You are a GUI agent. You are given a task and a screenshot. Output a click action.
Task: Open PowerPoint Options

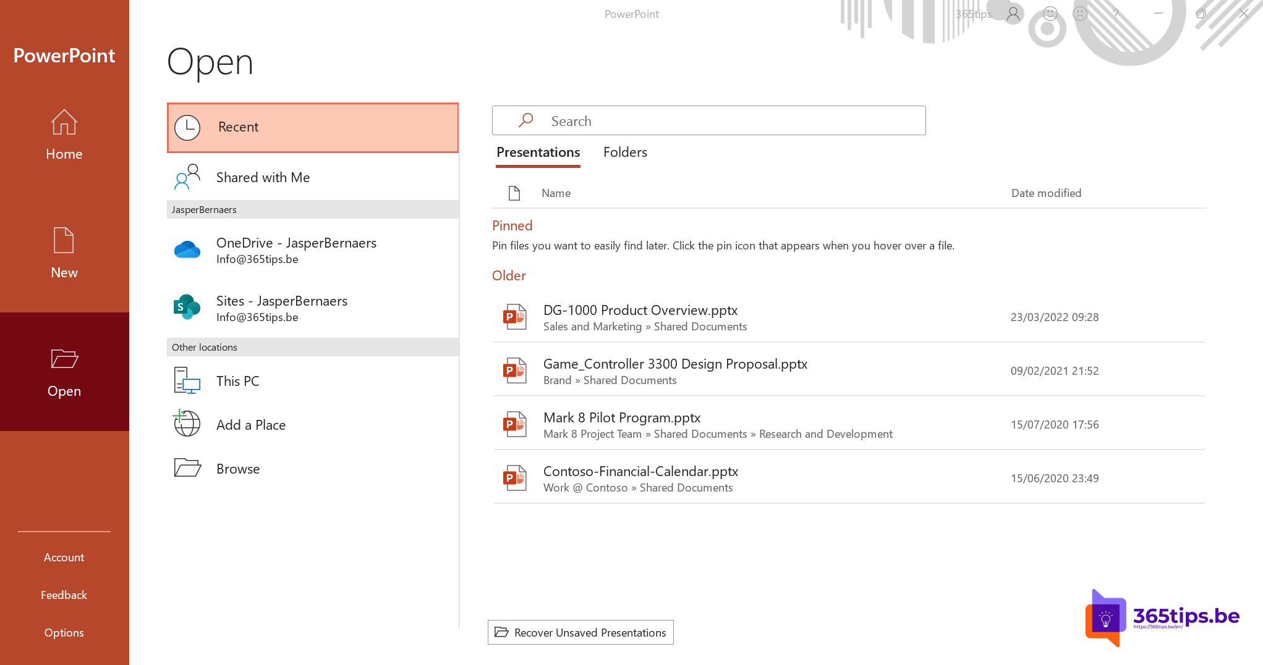[64, 632]
